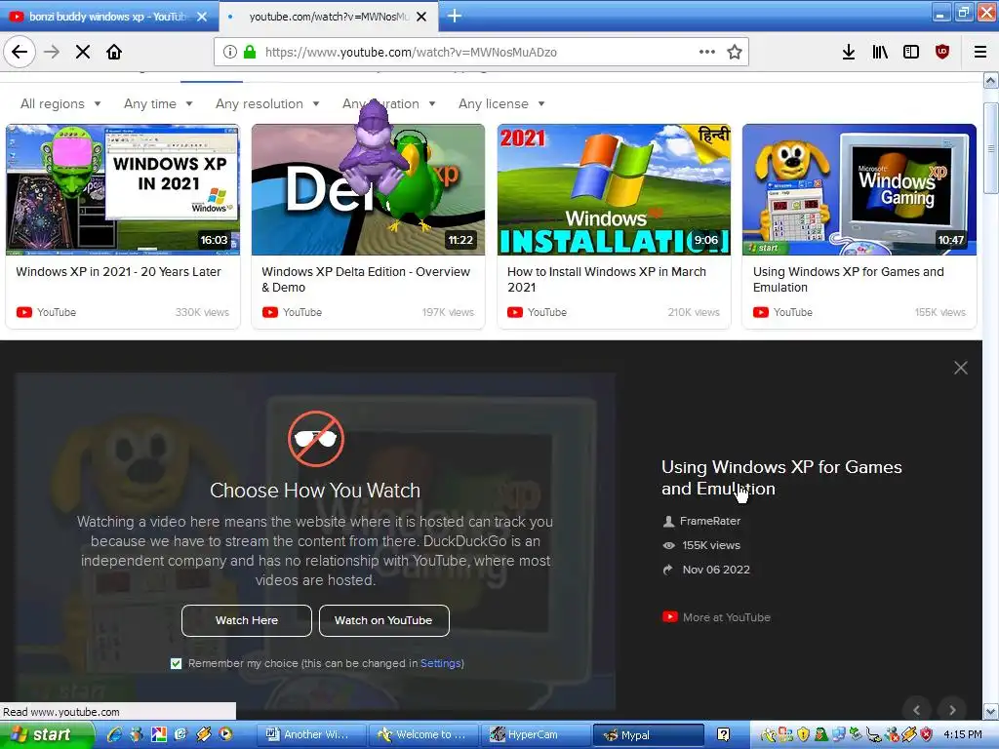
Task: Expand the Any time filter
Action: click(x=158, y=103)
